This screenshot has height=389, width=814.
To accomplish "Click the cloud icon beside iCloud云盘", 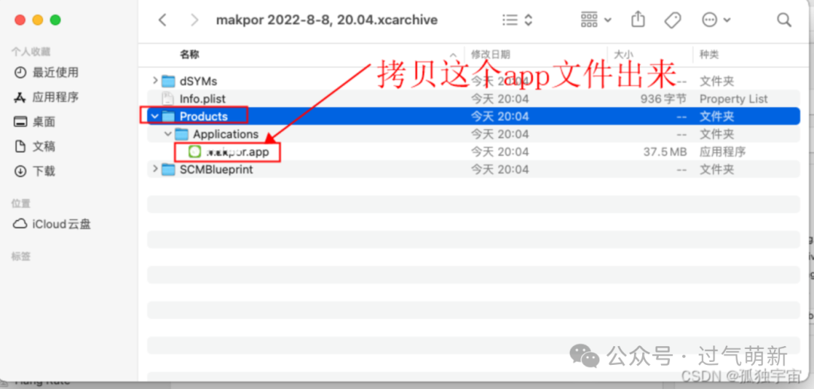I will click(20, 225).
